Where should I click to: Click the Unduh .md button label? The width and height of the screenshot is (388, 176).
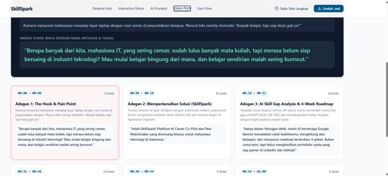point(331,9)
